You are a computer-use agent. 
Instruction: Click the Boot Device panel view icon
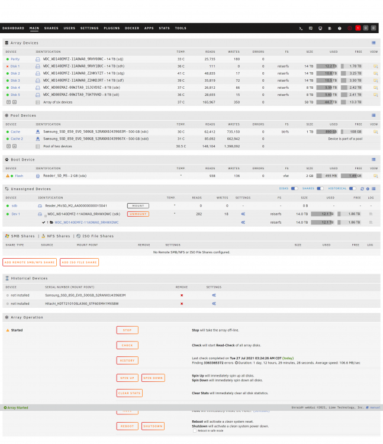374,159
